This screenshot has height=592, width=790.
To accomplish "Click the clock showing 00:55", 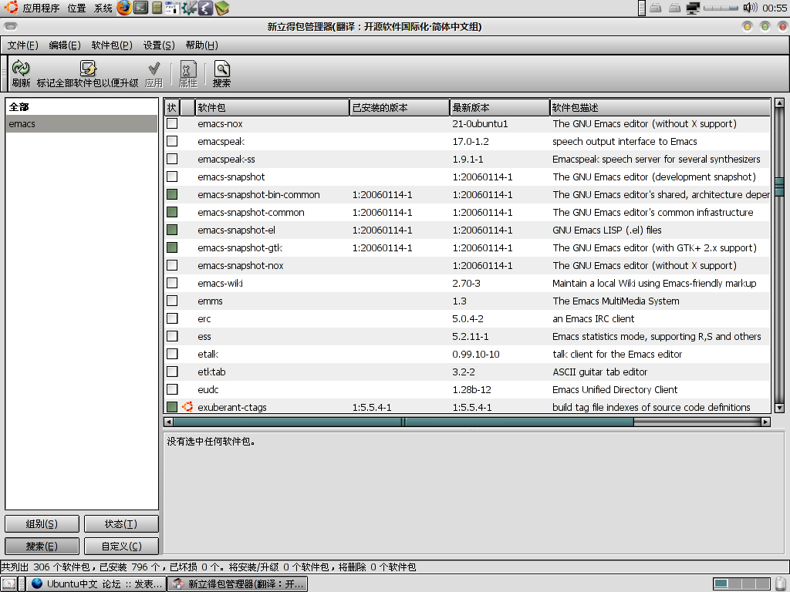I will coord(775,8).
